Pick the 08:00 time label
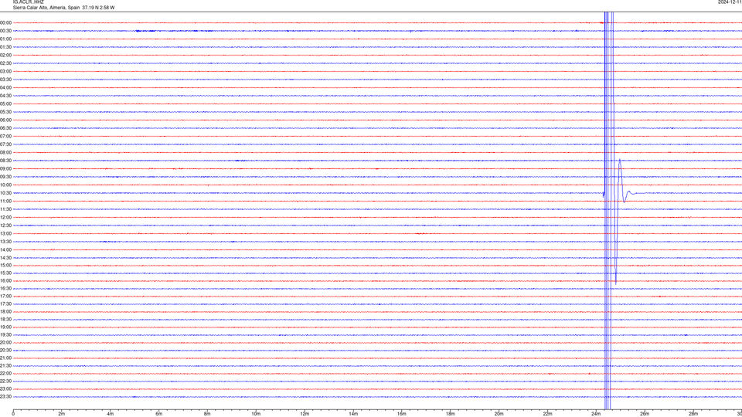Image resolution: width=742 pixels, height=417 pixels. point(5,152)
